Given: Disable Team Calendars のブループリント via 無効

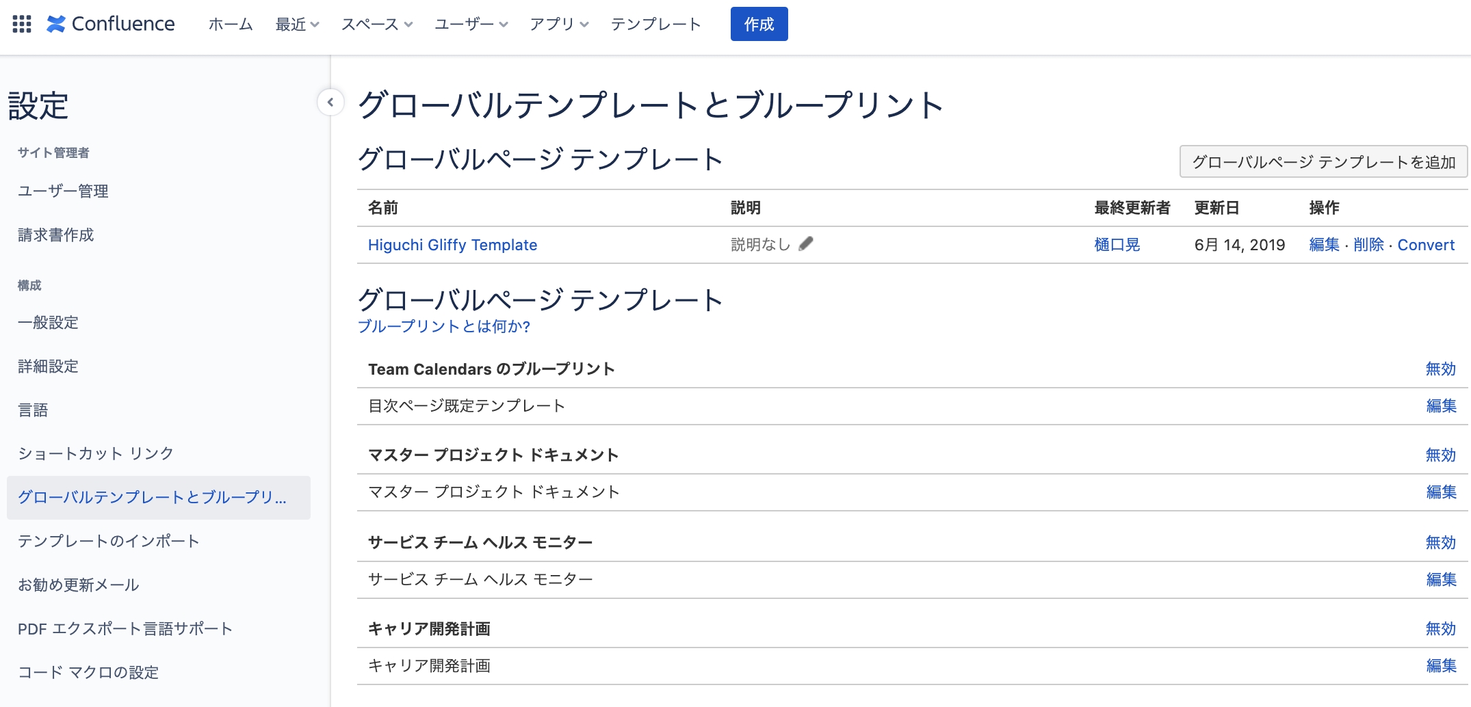Looking at the screenshot, I should pos(1441,369).
